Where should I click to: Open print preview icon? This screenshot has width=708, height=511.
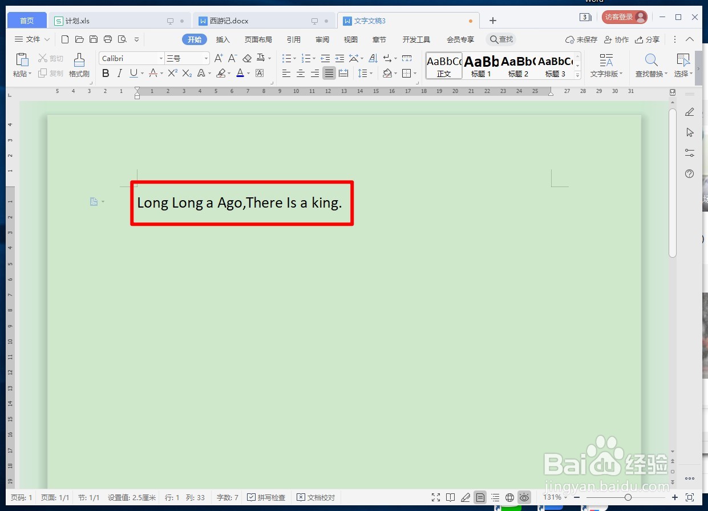pos(122,39)
